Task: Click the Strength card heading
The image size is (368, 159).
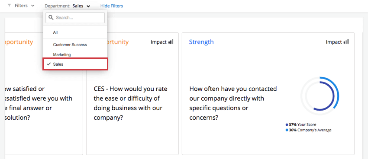Action: 201,42
